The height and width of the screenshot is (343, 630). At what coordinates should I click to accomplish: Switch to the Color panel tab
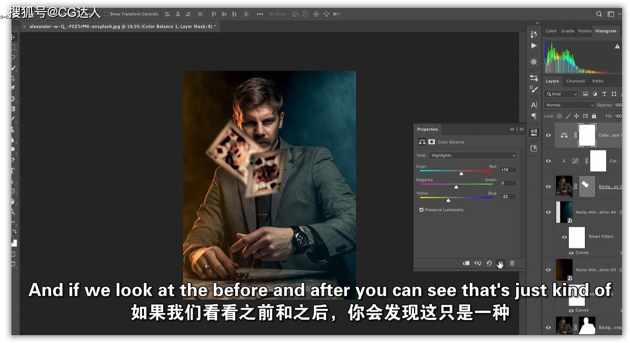click(551, 31)
